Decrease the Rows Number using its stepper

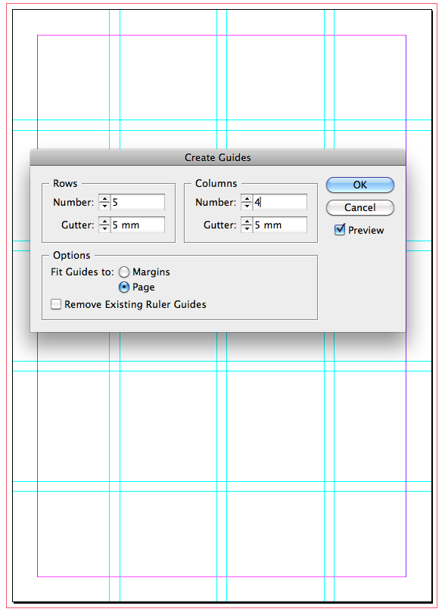[x=104, y=205]
